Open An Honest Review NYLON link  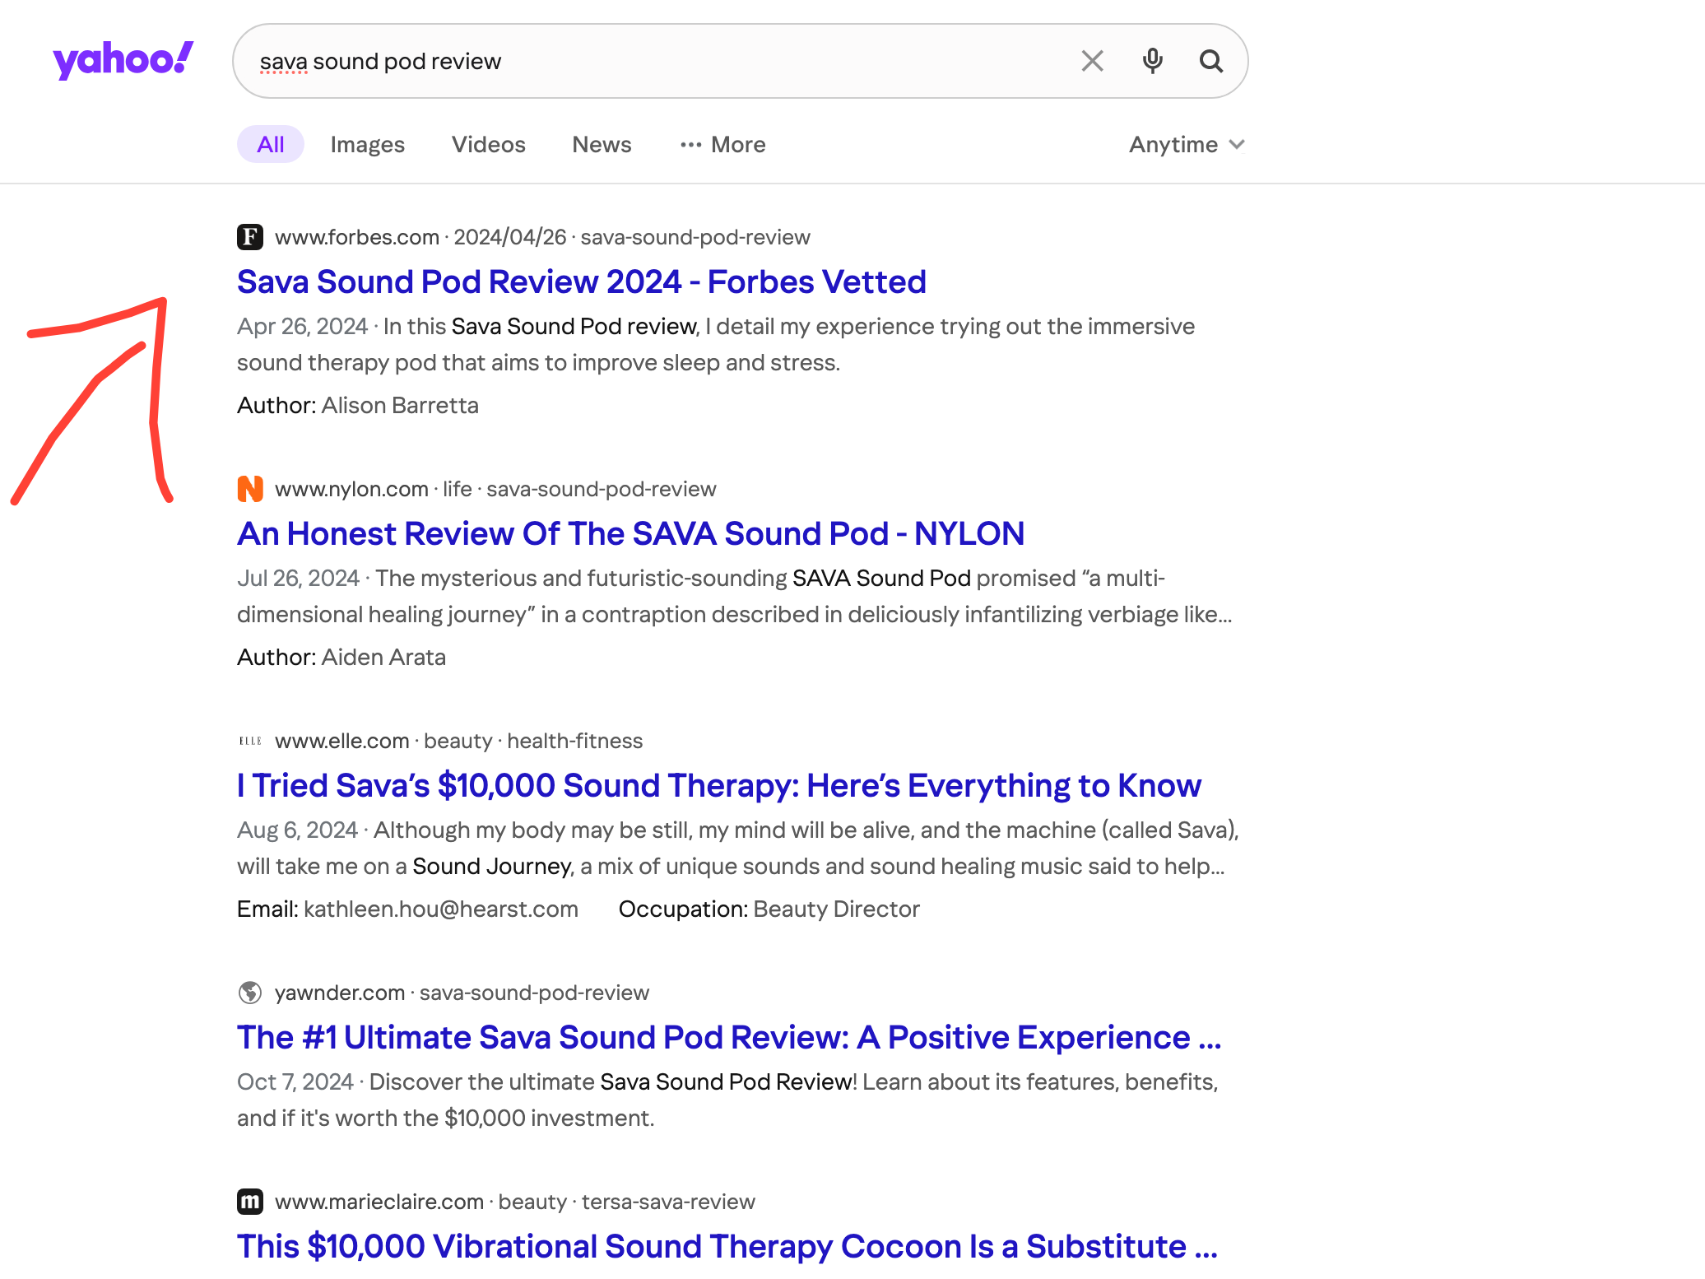coord(631,533)
